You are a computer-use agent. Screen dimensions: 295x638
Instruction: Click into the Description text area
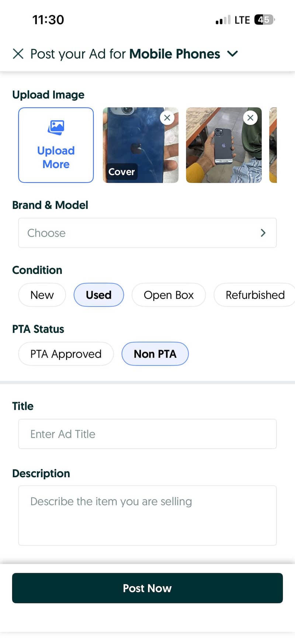tap(147, 515)
